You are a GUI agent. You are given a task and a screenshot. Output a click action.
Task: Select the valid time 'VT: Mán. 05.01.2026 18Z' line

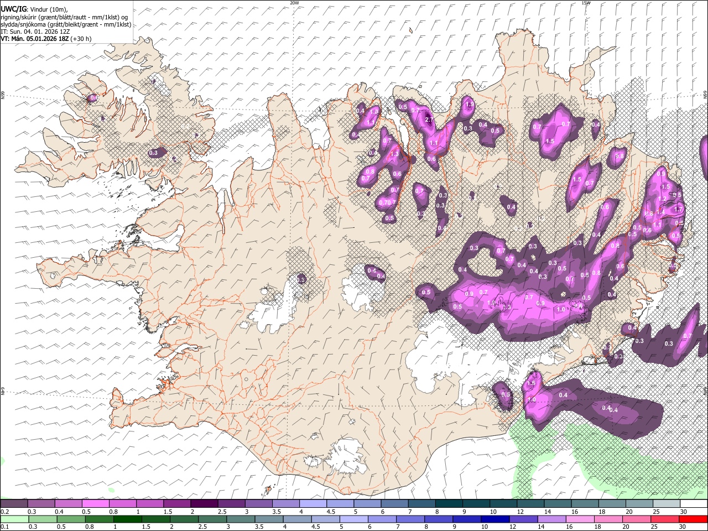click(x=46, y=39)
